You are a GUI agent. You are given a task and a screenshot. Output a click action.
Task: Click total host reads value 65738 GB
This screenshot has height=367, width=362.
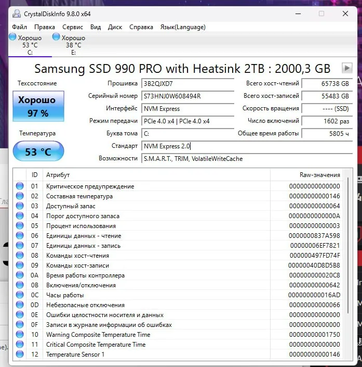[x=327, y=84]
